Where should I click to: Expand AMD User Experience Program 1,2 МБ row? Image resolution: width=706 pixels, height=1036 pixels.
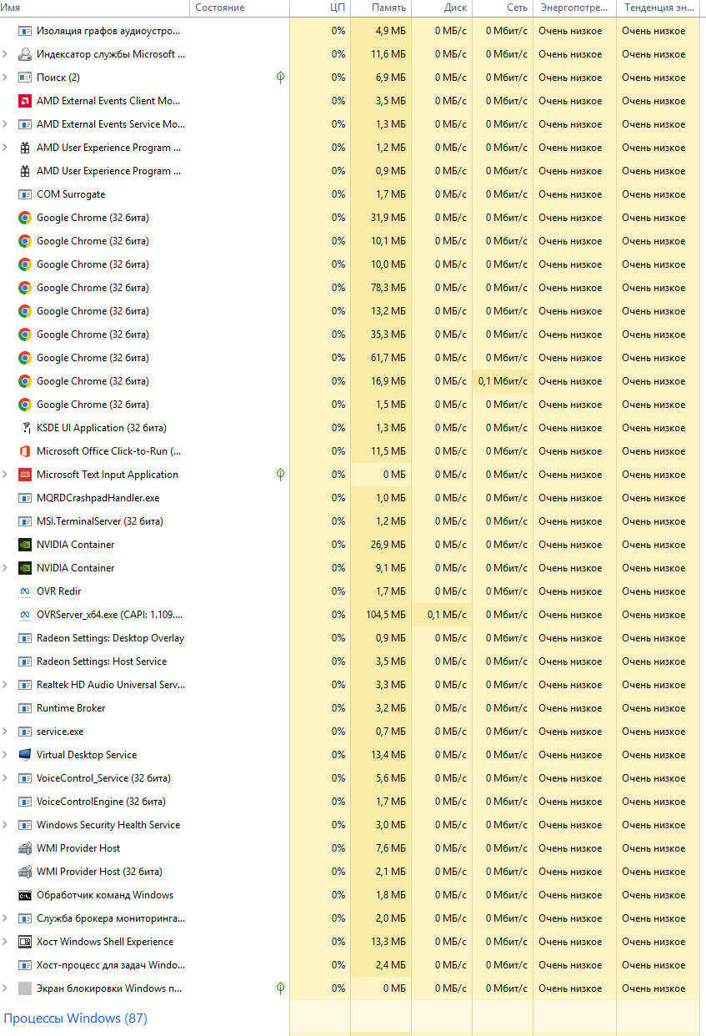tap(6, 148)
